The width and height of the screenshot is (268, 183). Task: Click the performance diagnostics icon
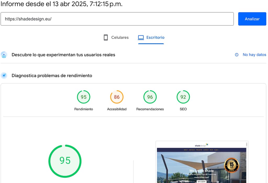(x=4, y=76)
